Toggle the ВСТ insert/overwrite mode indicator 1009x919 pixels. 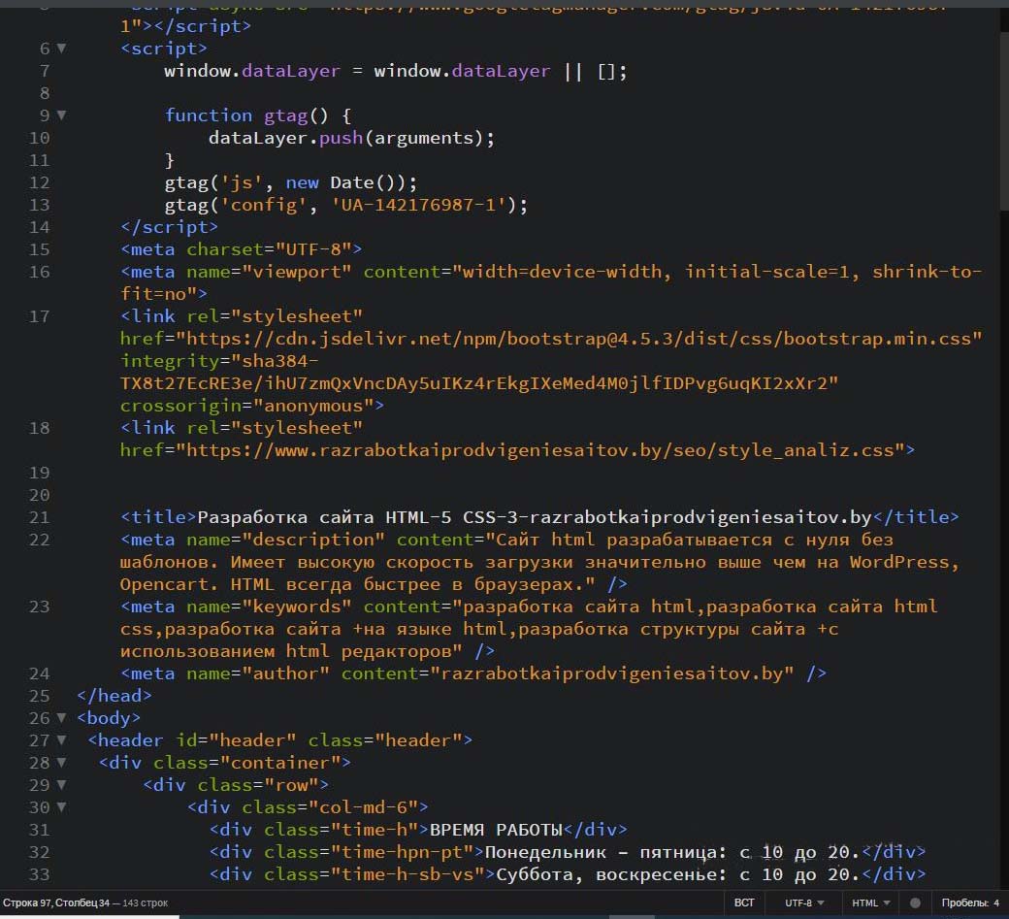click(744, 903)
